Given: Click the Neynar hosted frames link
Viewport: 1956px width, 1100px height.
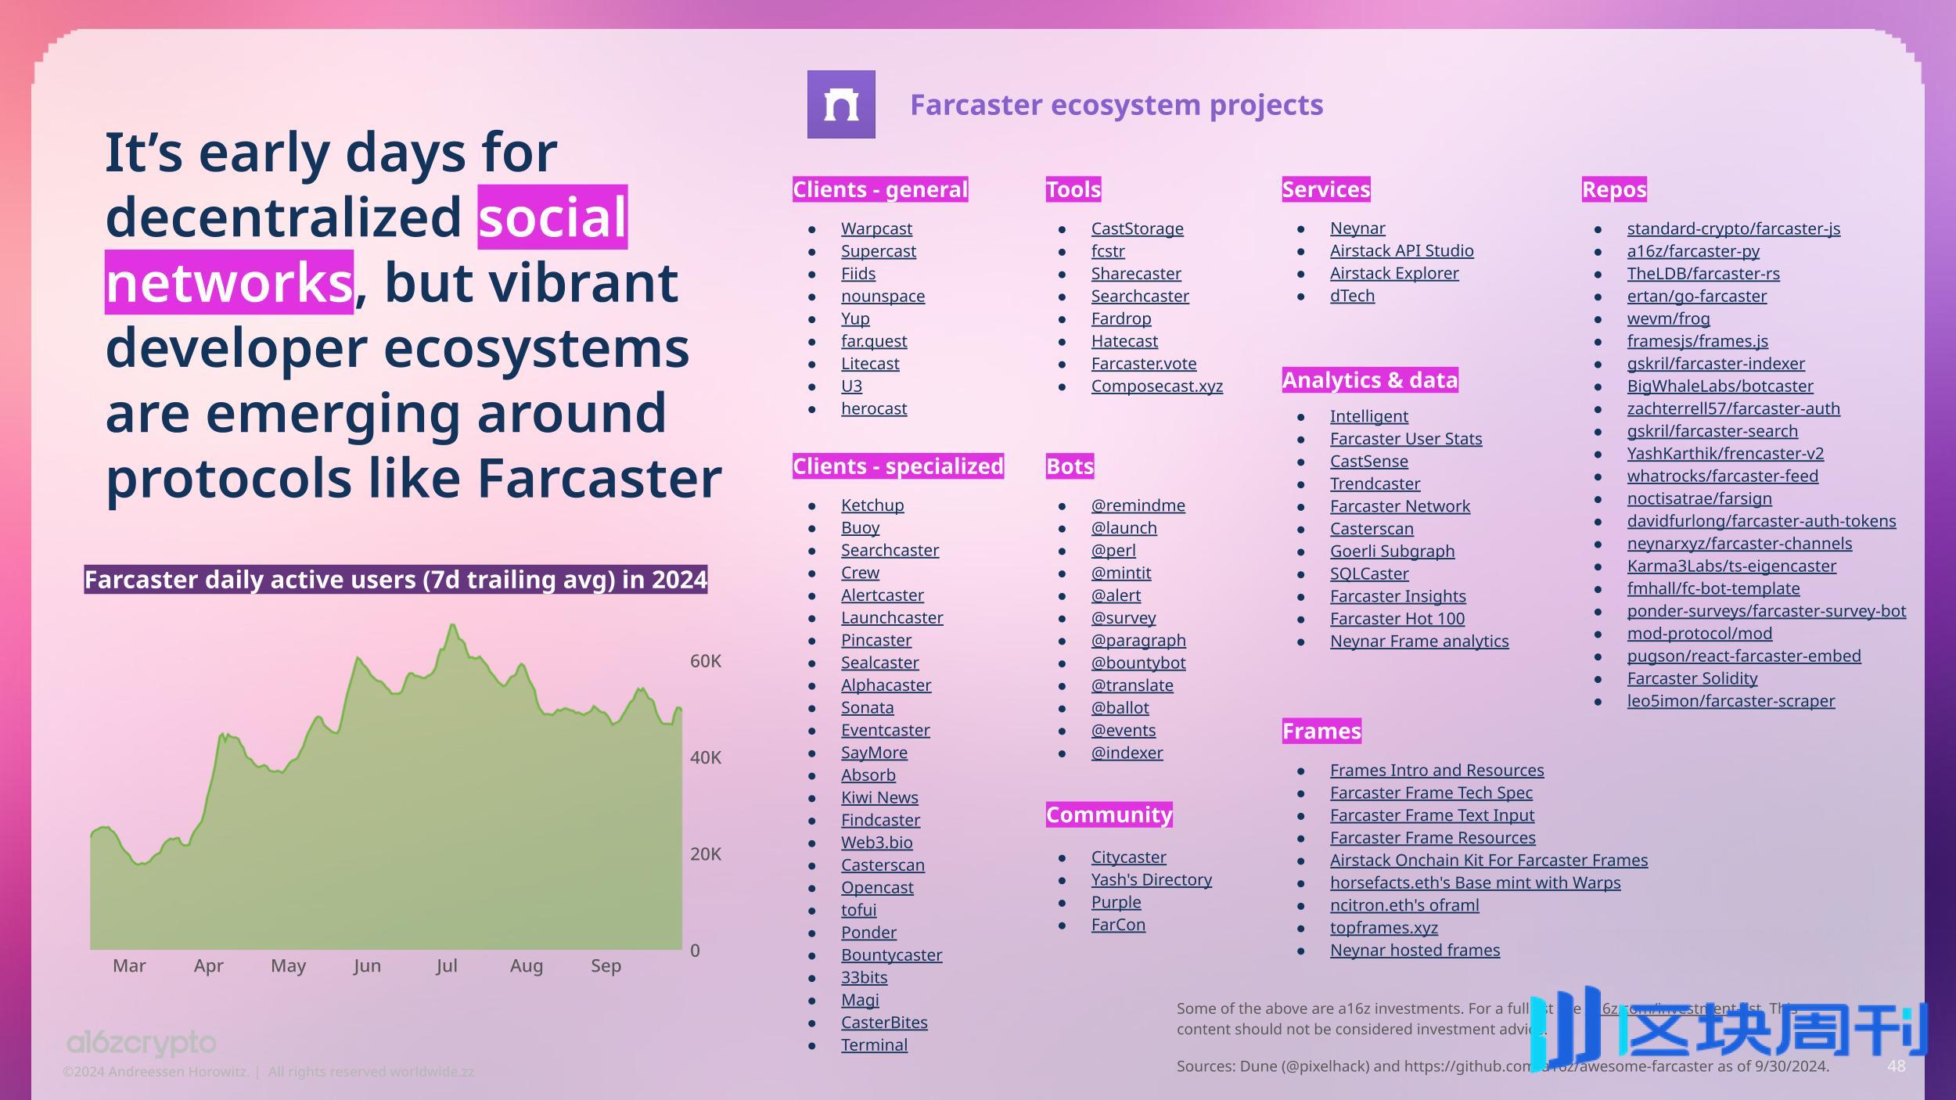Looking at the screenshot, I should pos(1415,951).
